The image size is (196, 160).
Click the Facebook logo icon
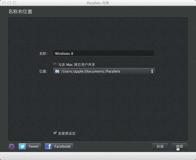tap(48, 146)
